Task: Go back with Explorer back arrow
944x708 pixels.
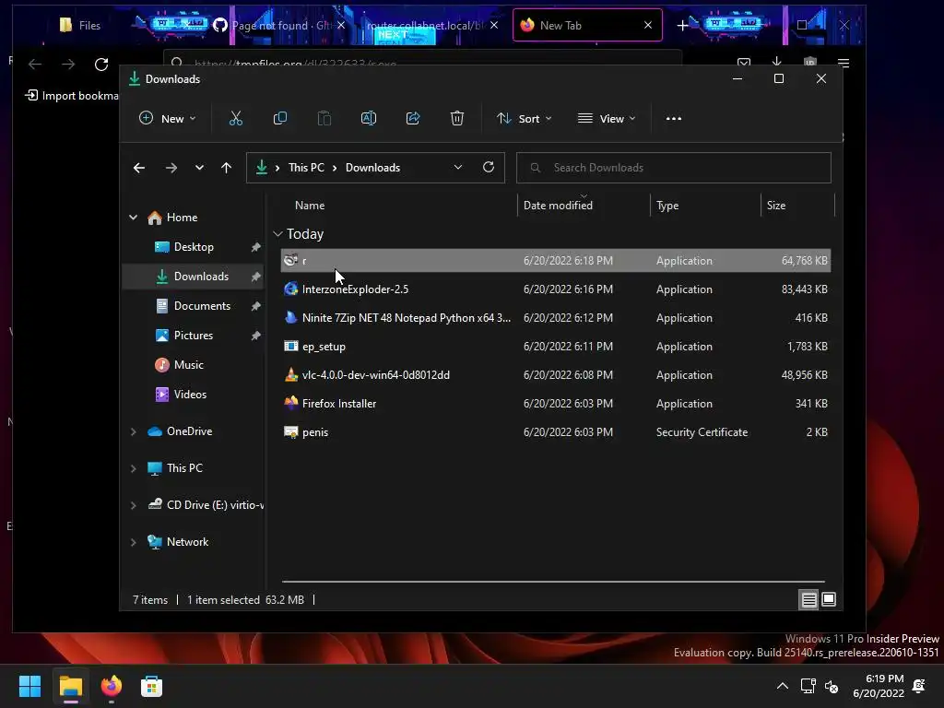Action: (x=139, y=168)
